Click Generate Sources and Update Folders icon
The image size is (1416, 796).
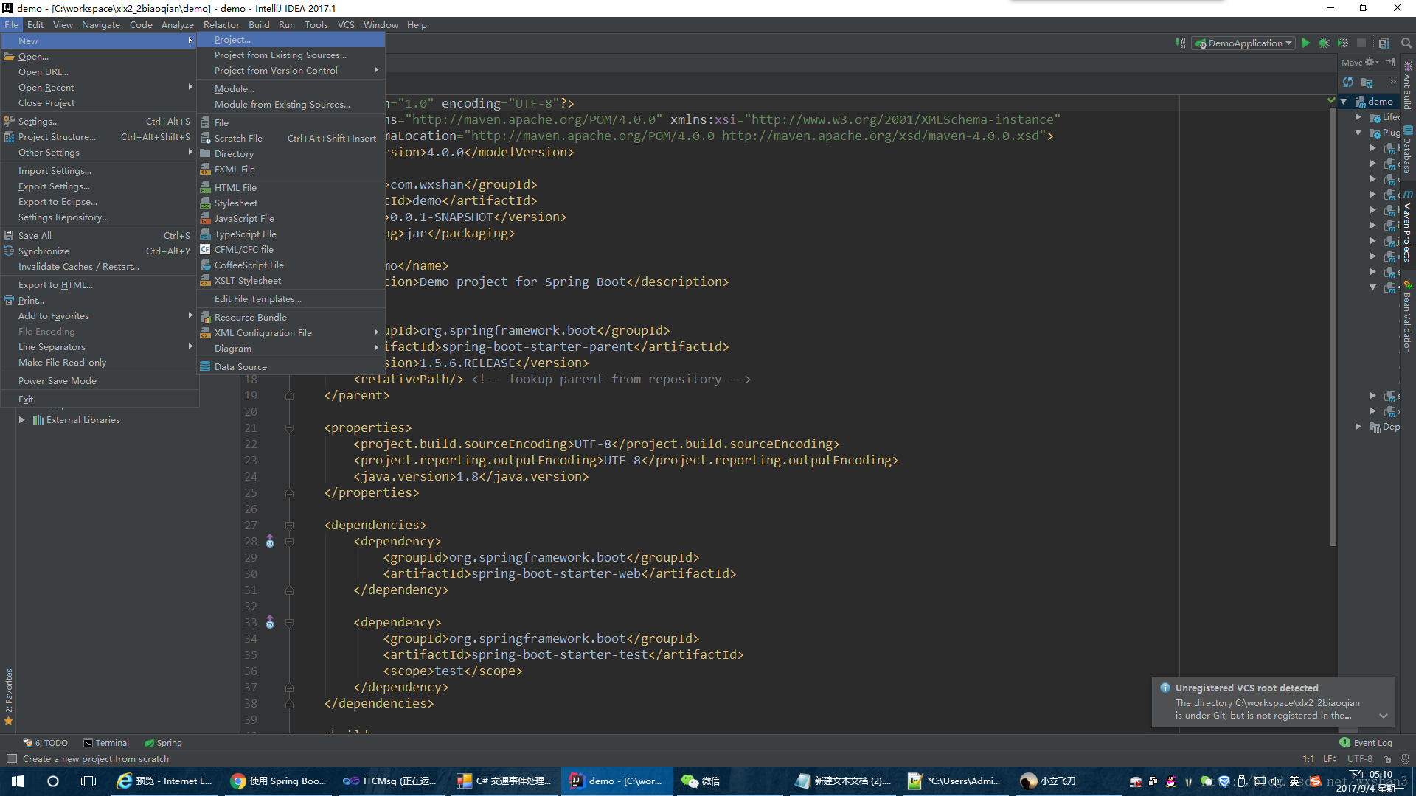tap(1367, 82)
